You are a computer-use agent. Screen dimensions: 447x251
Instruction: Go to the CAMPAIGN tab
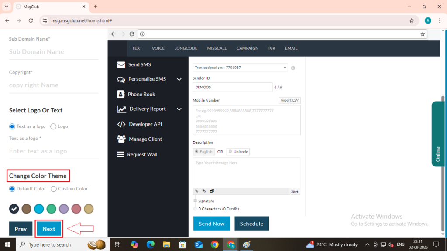pyautogui.click(x=248, y=48)
